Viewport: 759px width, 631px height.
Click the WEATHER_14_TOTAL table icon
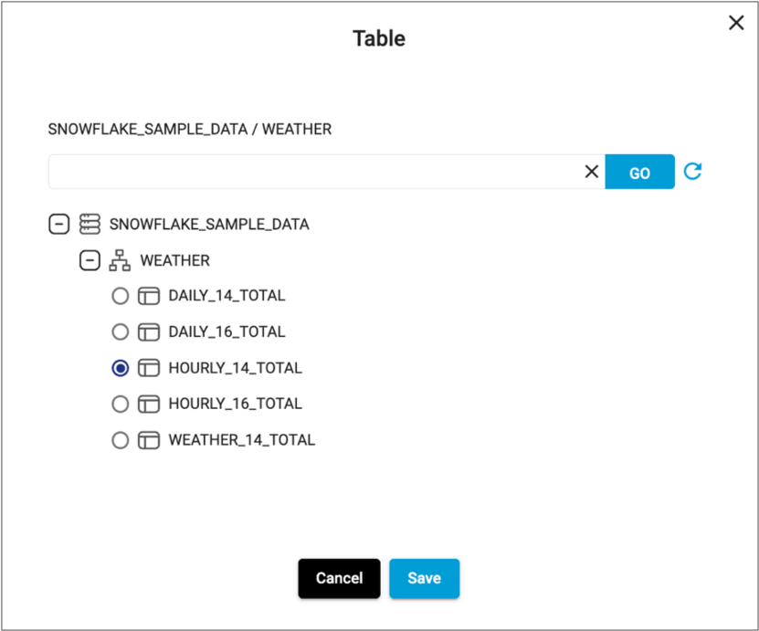coord(149,440)
